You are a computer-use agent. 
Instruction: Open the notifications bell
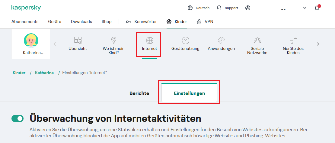click(x=317, y=8)
